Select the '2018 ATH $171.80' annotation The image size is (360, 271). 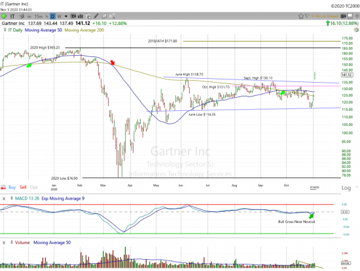pos(162,41)
